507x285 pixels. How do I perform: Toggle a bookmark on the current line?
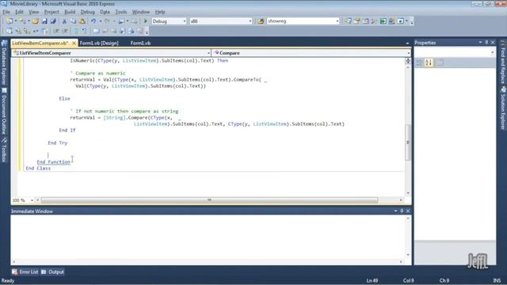96,31
